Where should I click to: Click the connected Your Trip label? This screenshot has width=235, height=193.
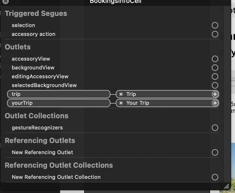point(137,103)
